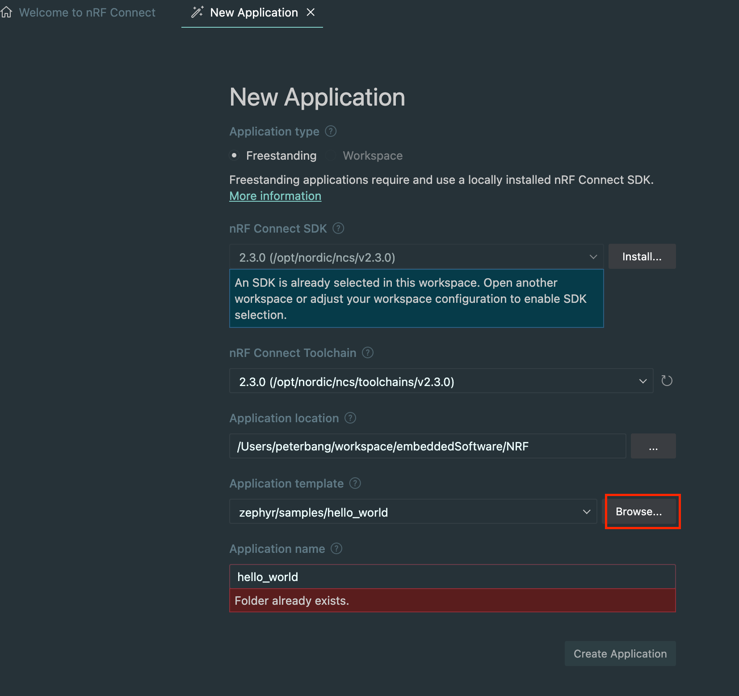739x696 pixels.
Task: Click the Install... button
Action: coord(642,256)
